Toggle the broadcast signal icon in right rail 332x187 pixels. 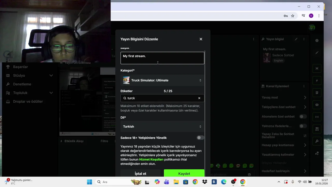(x=317, y=117)
